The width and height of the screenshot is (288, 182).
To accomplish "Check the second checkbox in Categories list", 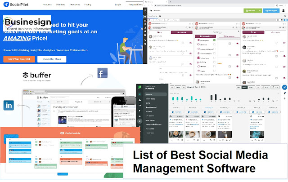I will click(214, 44).
